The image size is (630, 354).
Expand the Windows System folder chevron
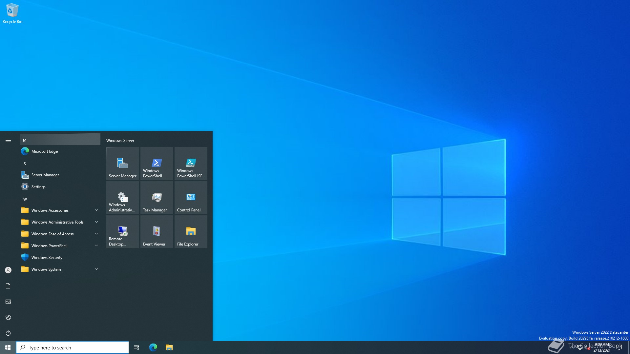(x=96, y=269)
